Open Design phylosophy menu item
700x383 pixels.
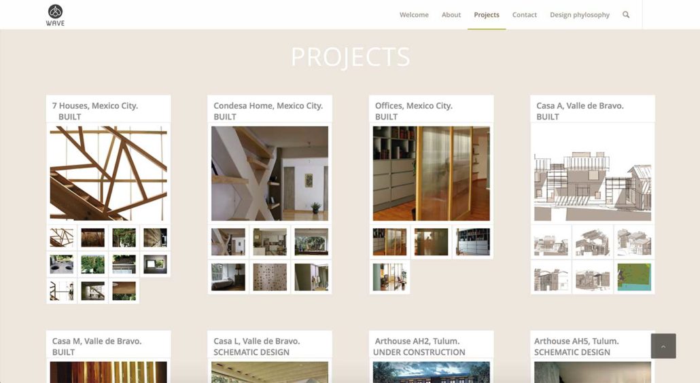coord(580,15)
